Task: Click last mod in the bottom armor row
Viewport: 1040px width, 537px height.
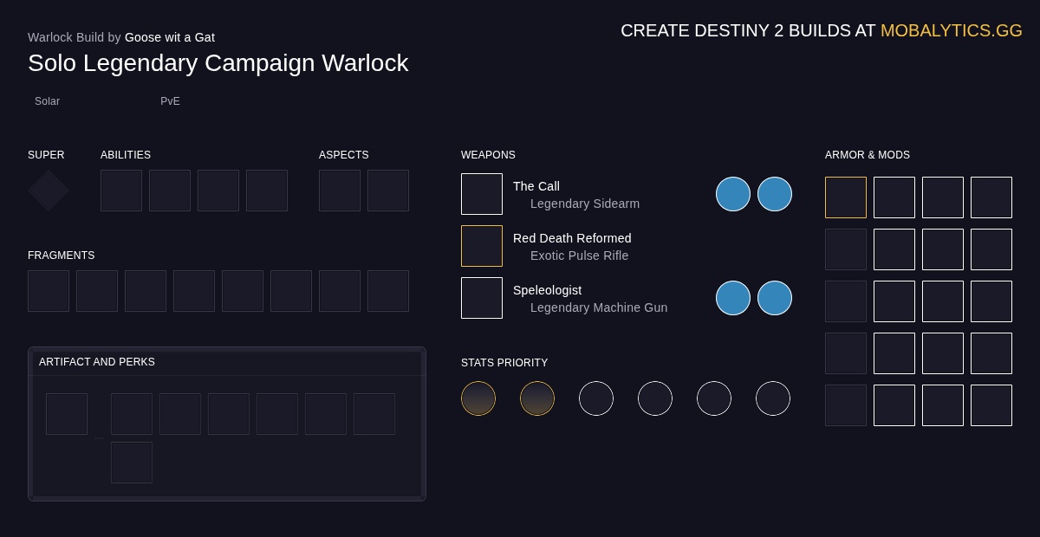Action: click(x=991, y=405)
